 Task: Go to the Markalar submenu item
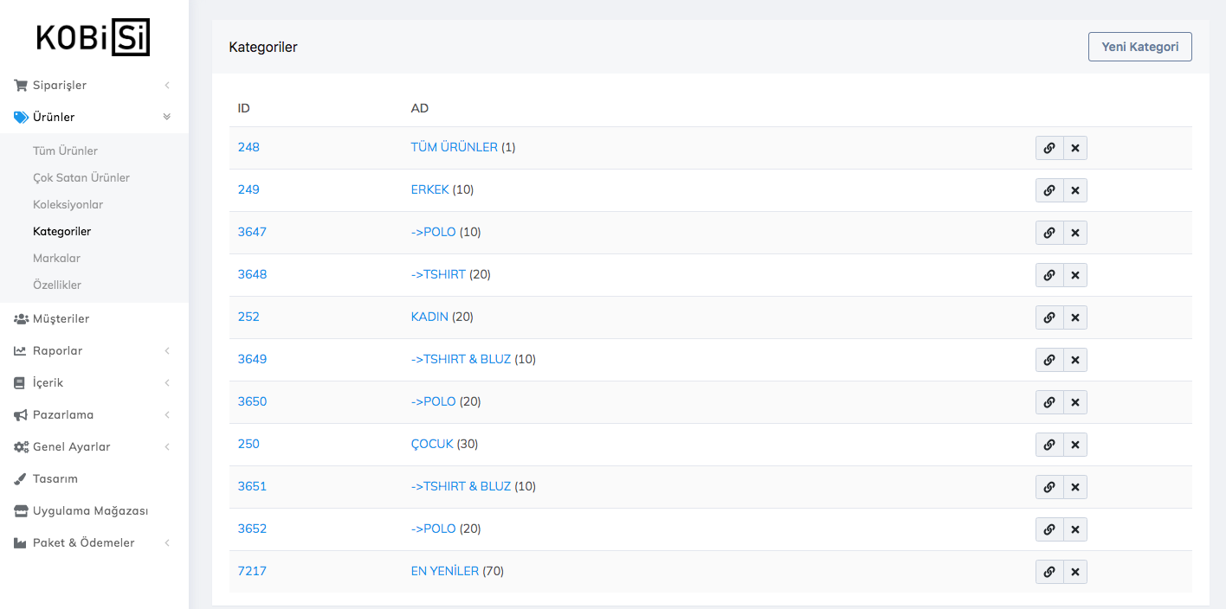tap(56, 258)
